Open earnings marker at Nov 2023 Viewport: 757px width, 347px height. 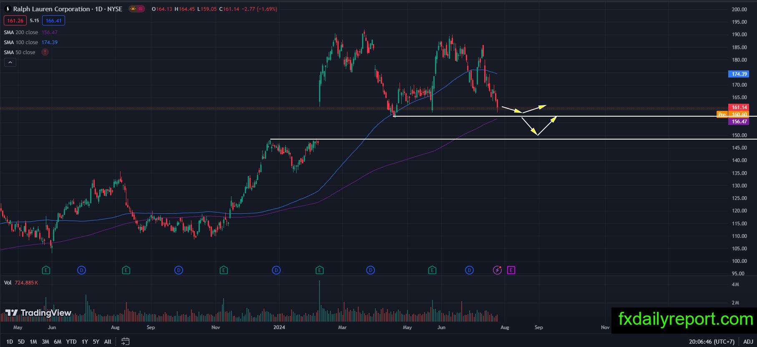click(224, 270)
